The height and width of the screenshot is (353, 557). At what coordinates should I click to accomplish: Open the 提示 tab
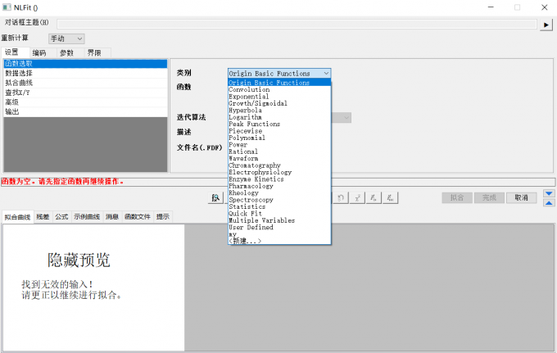(163, 216)
